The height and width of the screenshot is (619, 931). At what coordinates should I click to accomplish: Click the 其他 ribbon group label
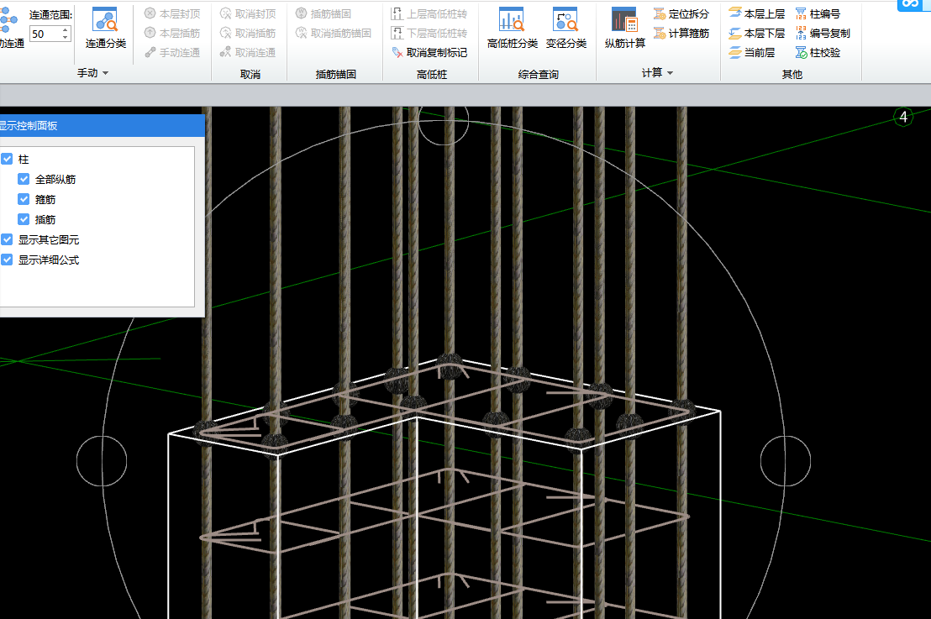tap(792, 74)
